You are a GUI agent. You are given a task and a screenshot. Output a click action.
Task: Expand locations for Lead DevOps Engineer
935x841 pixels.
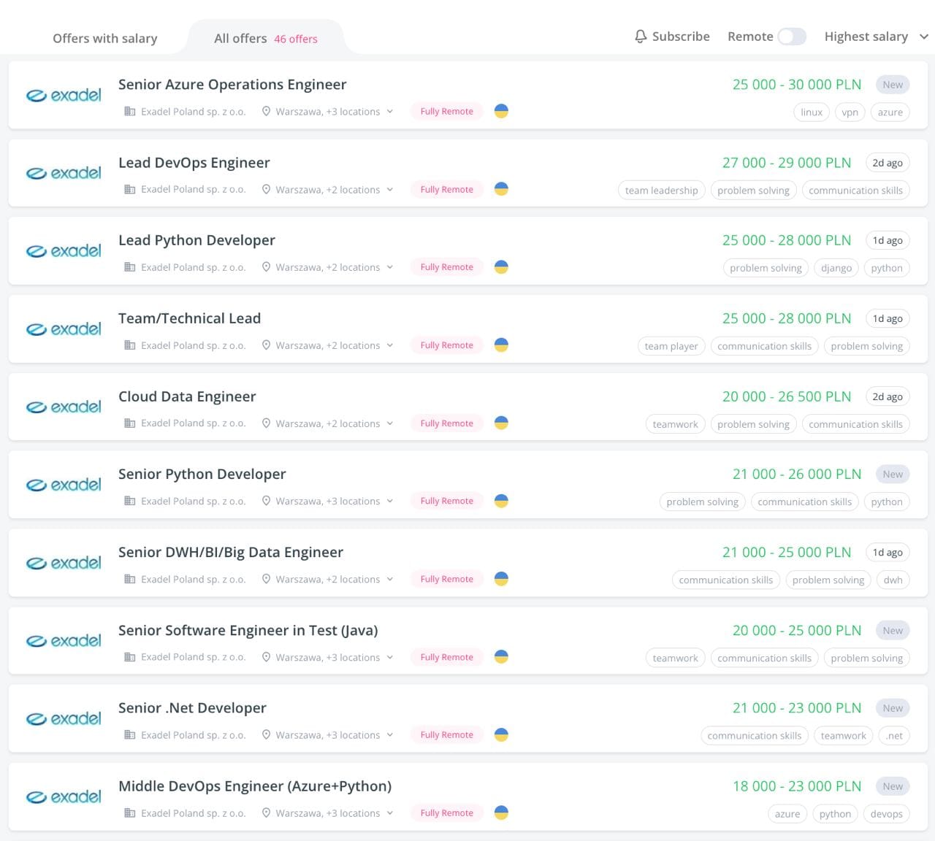click(390, 190)
